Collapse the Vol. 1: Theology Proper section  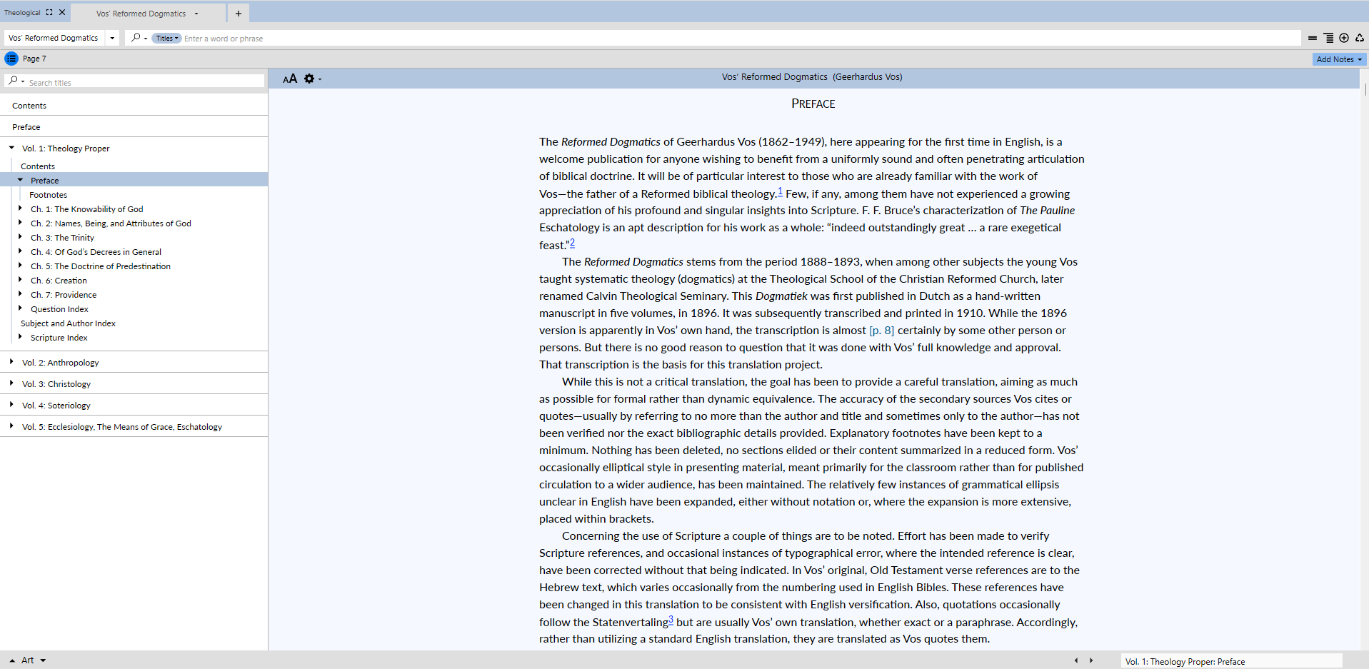click(11, 148)
